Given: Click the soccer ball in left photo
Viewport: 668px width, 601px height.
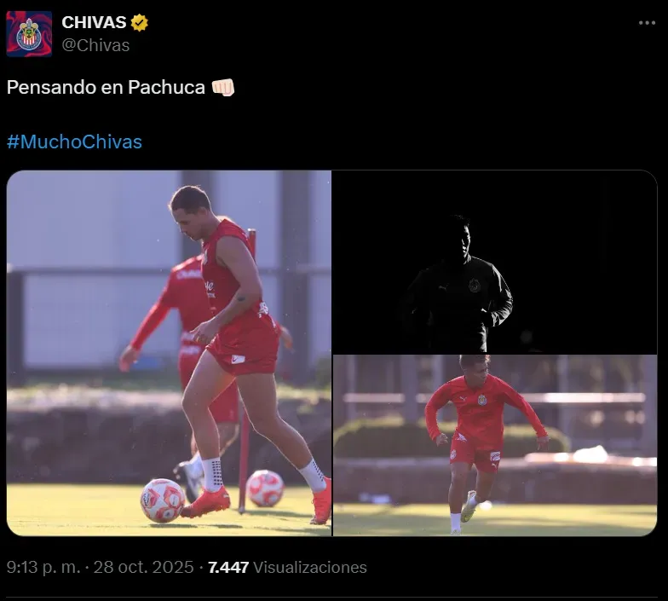Looking at the screenshot, I should [163, 500].
